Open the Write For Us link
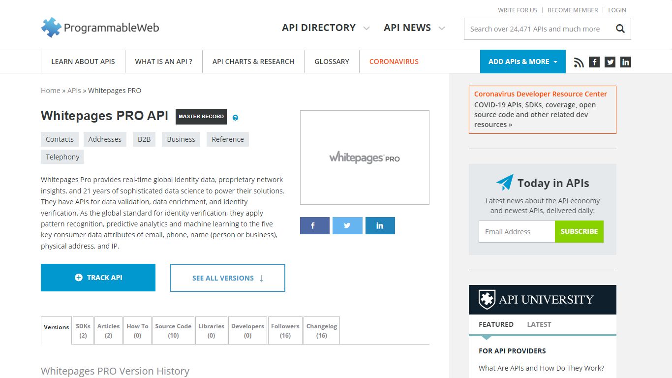 [518, 10]
